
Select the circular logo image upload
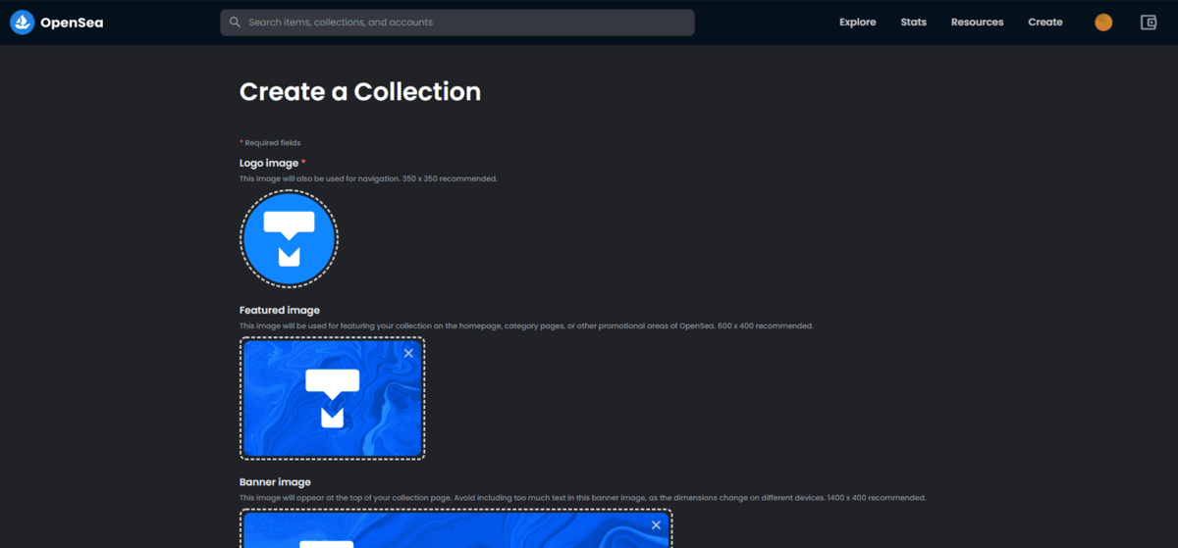click(x=290, y=238)
